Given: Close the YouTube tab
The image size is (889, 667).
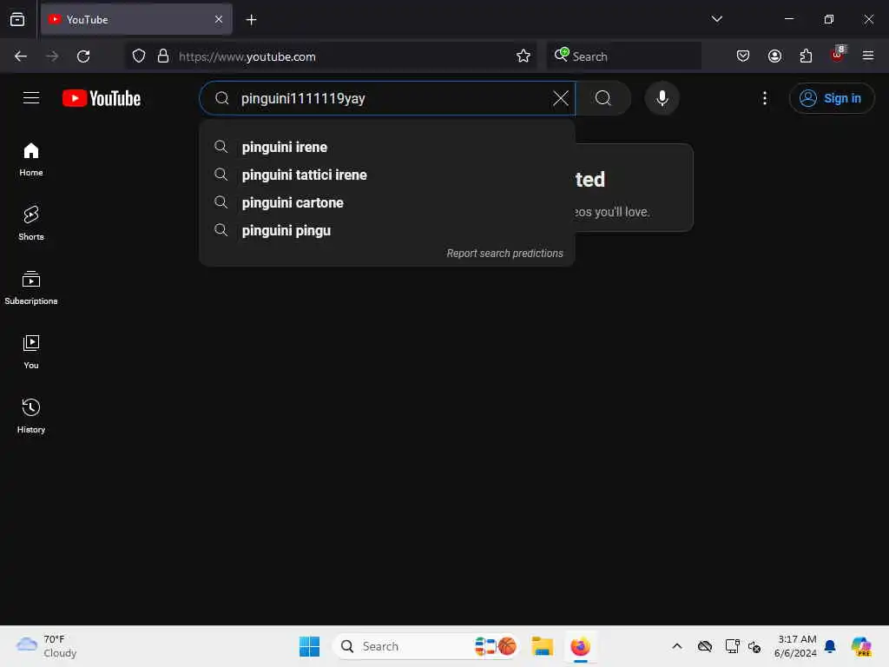Looking at the screenshot, I should coord(219,19).
